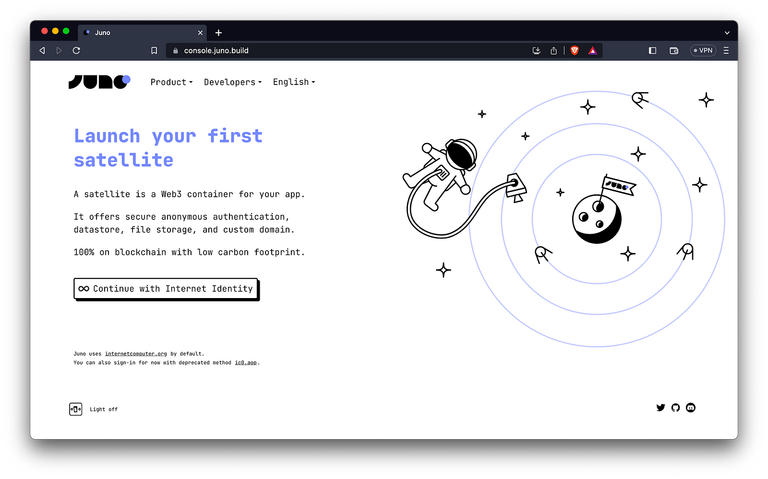The height and width of the screenshot is (479, 768).
Task: Select the Juno browser tab
Action: tap(139, 33)
